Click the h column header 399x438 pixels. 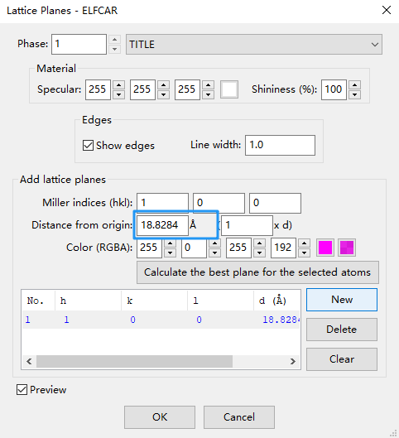coord(88,301)
